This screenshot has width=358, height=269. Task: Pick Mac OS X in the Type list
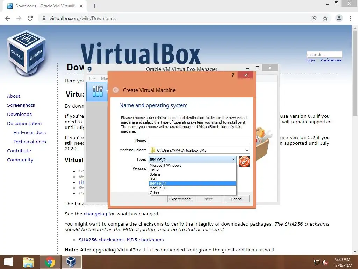[193, 188]
